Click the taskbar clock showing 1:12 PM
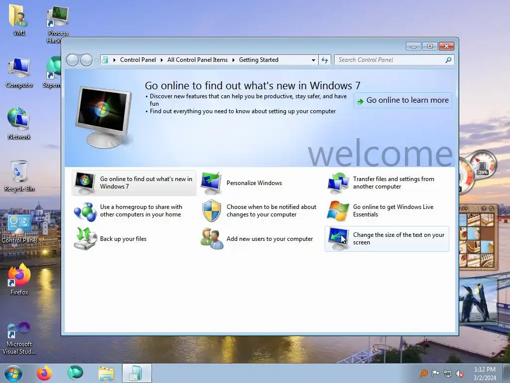 pos(485,374)
